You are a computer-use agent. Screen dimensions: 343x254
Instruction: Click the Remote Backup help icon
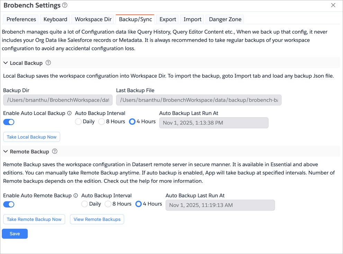pyautogui.click(x=55, y=151)
